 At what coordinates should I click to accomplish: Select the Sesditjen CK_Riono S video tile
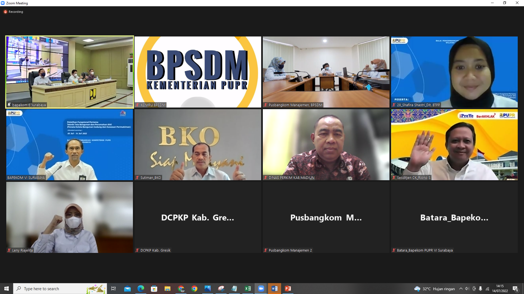[454, 145]
